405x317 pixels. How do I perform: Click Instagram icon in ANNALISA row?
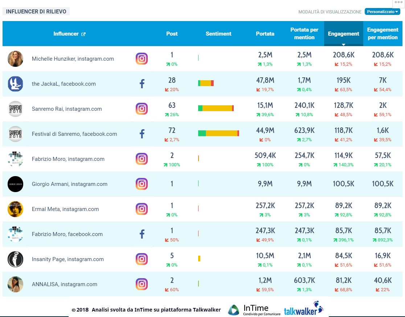tap(142, 284)
